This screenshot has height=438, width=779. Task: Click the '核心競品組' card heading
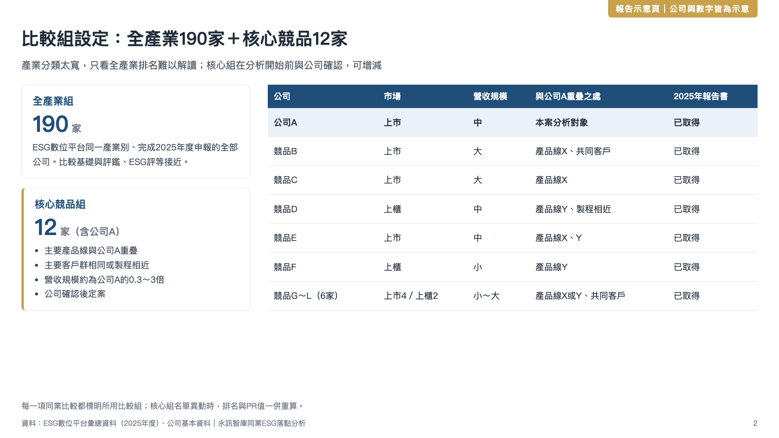tap(60, 204)
